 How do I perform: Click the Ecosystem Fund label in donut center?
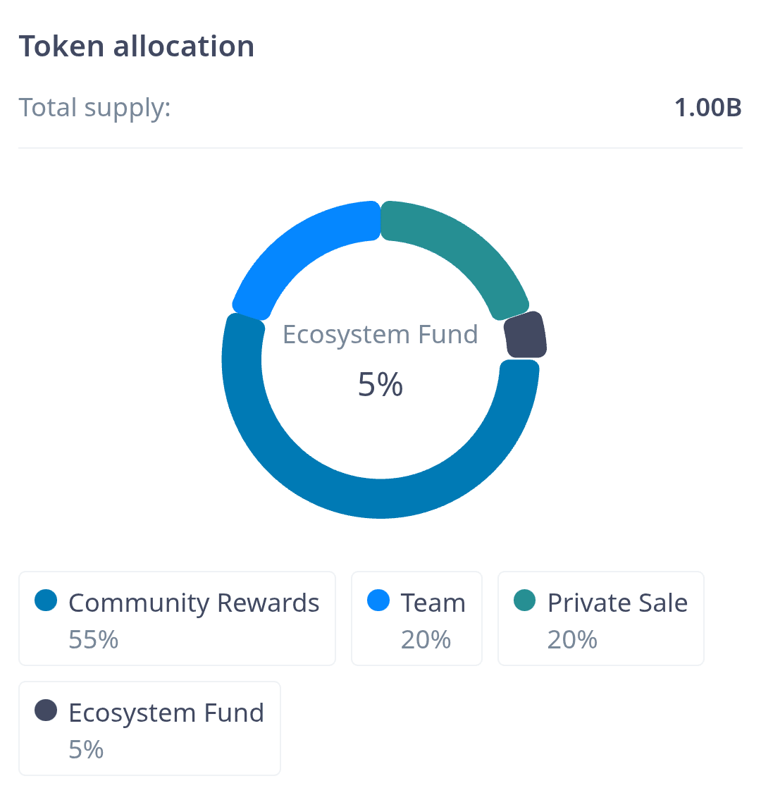click(380, 334)
